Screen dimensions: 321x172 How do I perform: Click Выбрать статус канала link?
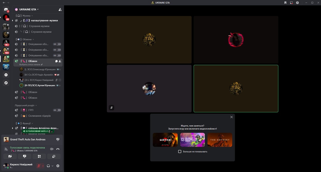tap(30, 64)
